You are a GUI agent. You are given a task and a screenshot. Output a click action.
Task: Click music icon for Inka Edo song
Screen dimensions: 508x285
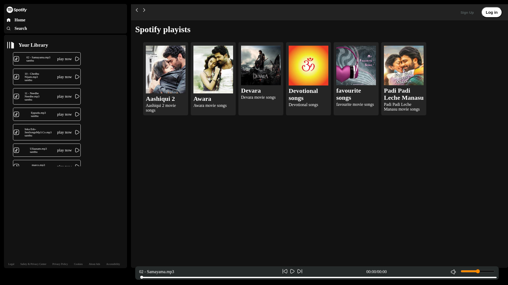coord(16,132)
